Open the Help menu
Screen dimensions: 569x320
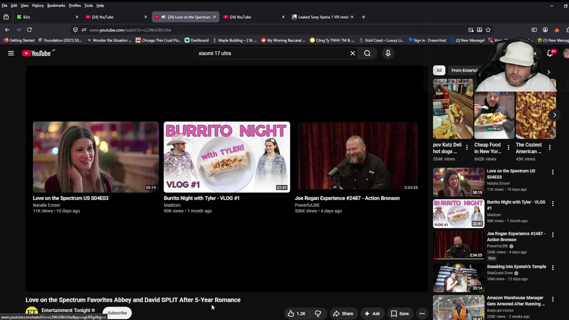[100, 5]
